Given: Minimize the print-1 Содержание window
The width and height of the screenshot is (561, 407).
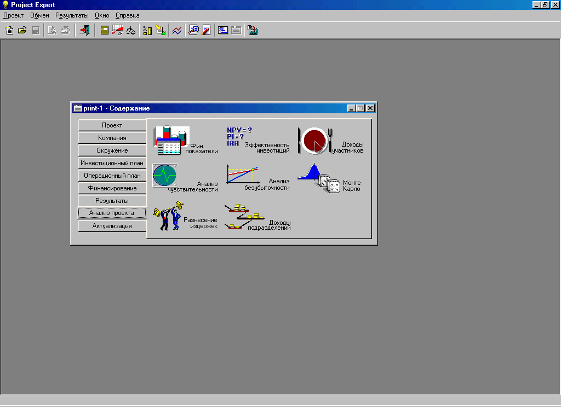Looking at the screenshot, I should point(351,108).
